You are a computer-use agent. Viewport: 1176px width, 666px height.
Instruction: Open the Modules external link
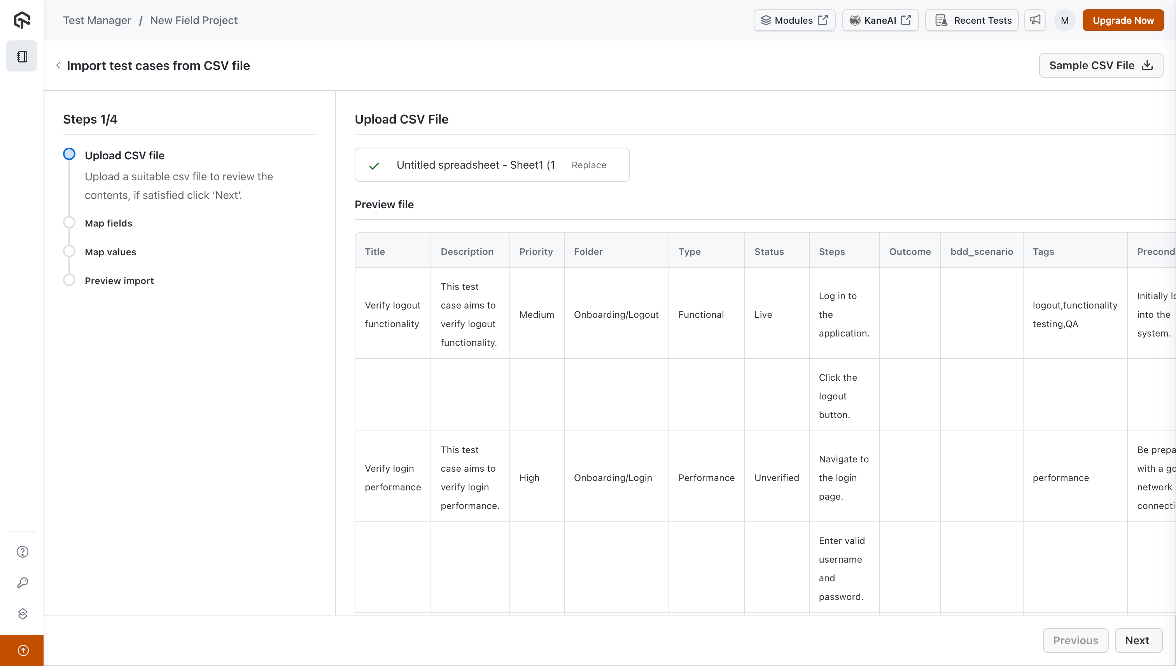(794, 21)
